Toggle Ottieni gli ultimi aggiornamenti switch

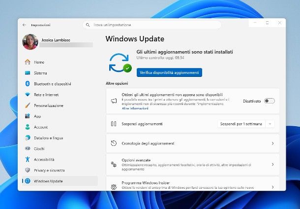pyautogui.click(x=270, y=101)
